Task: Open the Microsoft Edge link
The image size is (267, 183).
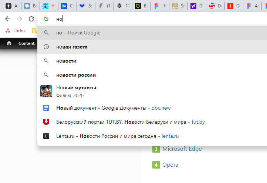Action: pyautogui.click(x=182, y=149)
